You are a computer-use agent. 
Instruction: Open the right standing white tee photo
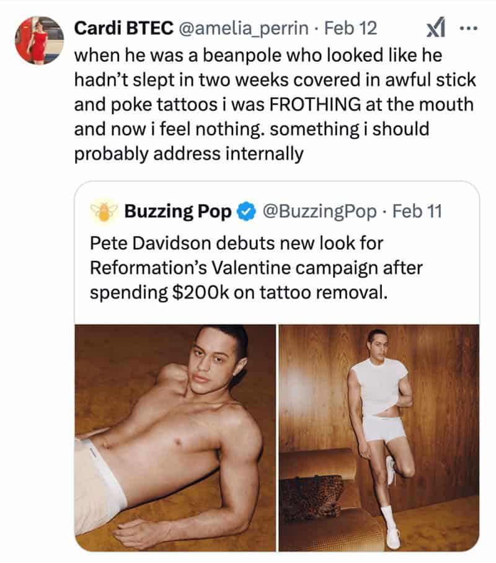click(379, 437)
